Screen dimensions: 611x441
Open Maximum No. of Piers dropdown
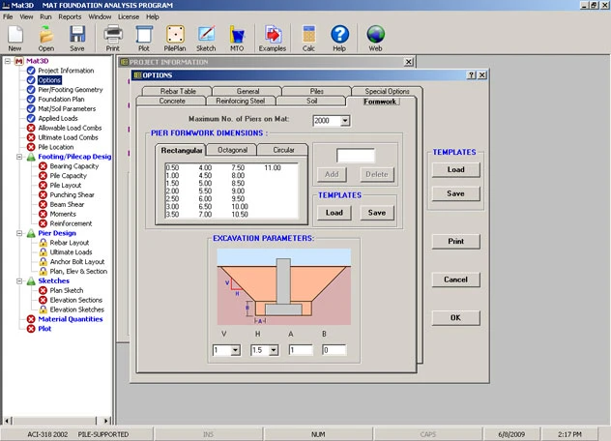pyautogui.click(x=345, y=121)
